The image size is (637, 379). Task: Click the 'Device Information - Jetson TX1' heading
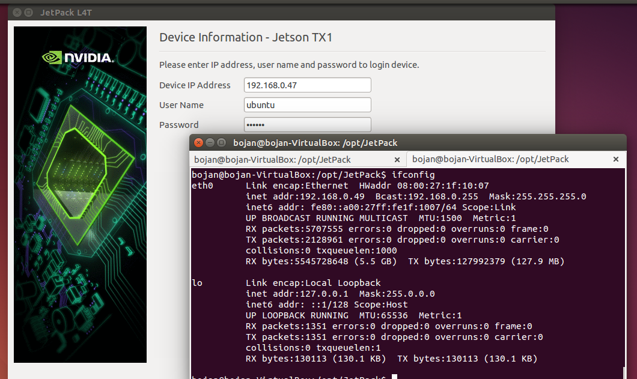[246, 37]
